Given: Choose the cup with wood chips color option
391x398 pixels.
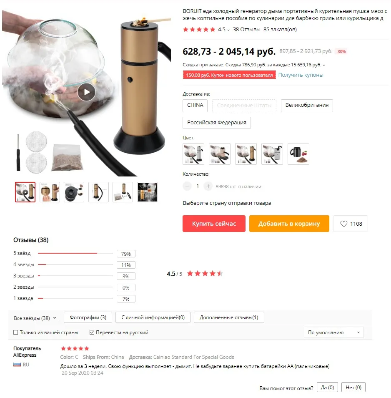Looking at the screenshot, I should [x=298, y=154].
